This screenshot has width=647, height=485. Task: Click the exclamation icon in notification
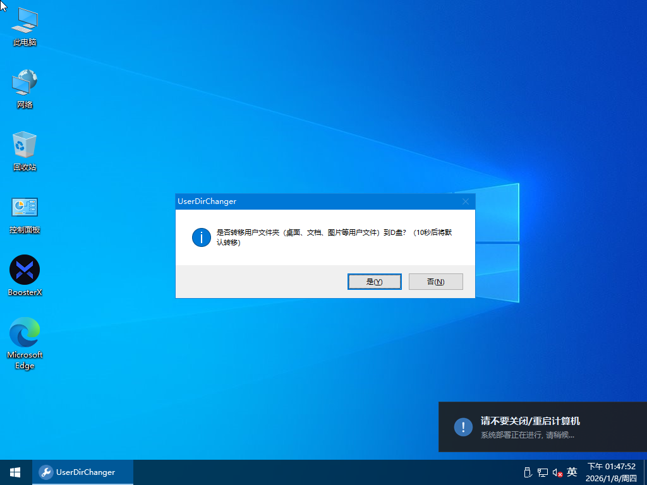(463, 427)
